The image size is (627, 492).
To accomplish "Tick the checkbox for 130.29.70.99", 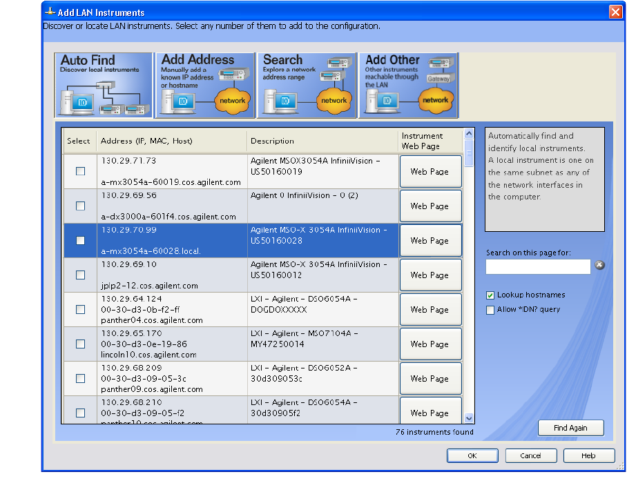I will coord(80,240).
